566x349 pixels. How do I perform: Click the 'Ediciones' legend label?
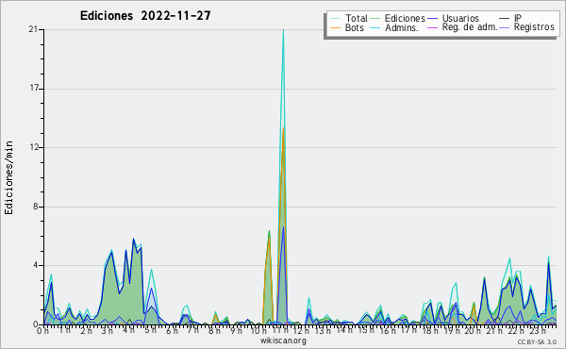pyautogui.click(x=405, y=18)
